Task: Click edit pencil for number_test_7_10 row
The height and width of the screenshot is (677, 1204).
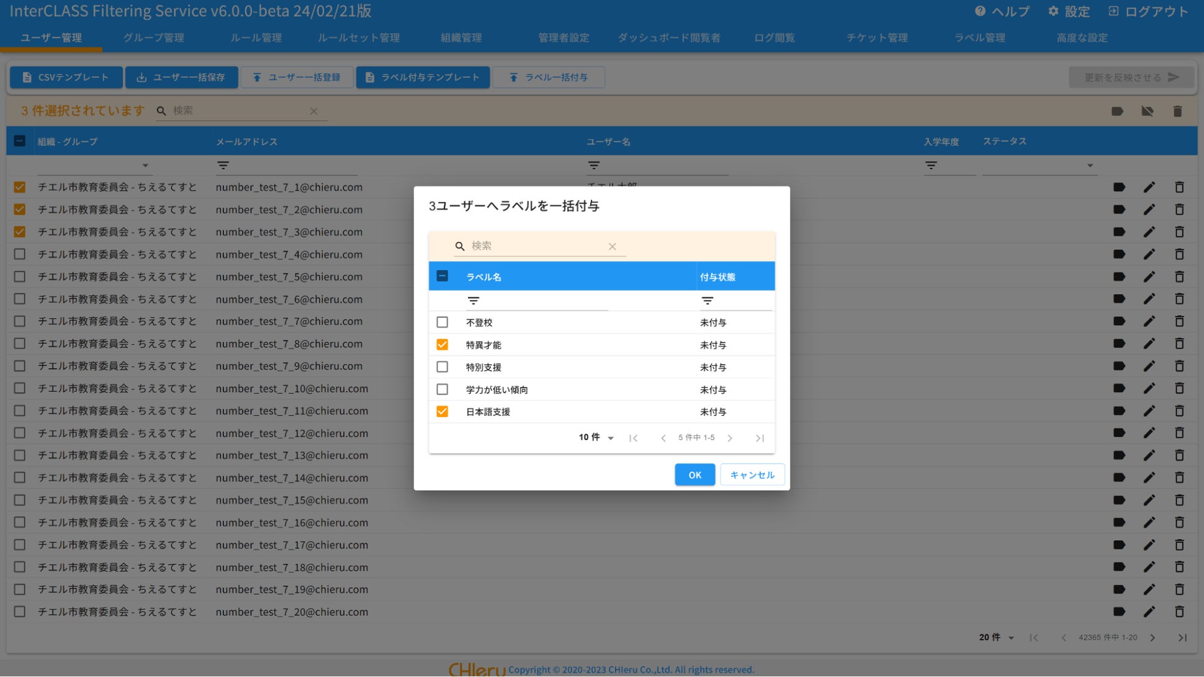Action: (1148, 388)
